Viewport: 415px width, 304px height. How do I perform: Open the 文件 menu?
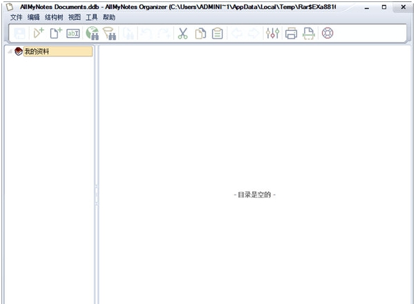pyautogui.click(x=16, y=17)
